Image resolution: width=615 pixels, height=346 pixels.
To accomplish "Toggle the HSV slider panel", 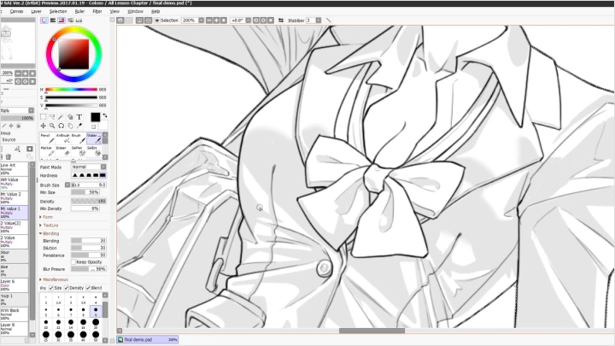I will (x=61, y=20).
